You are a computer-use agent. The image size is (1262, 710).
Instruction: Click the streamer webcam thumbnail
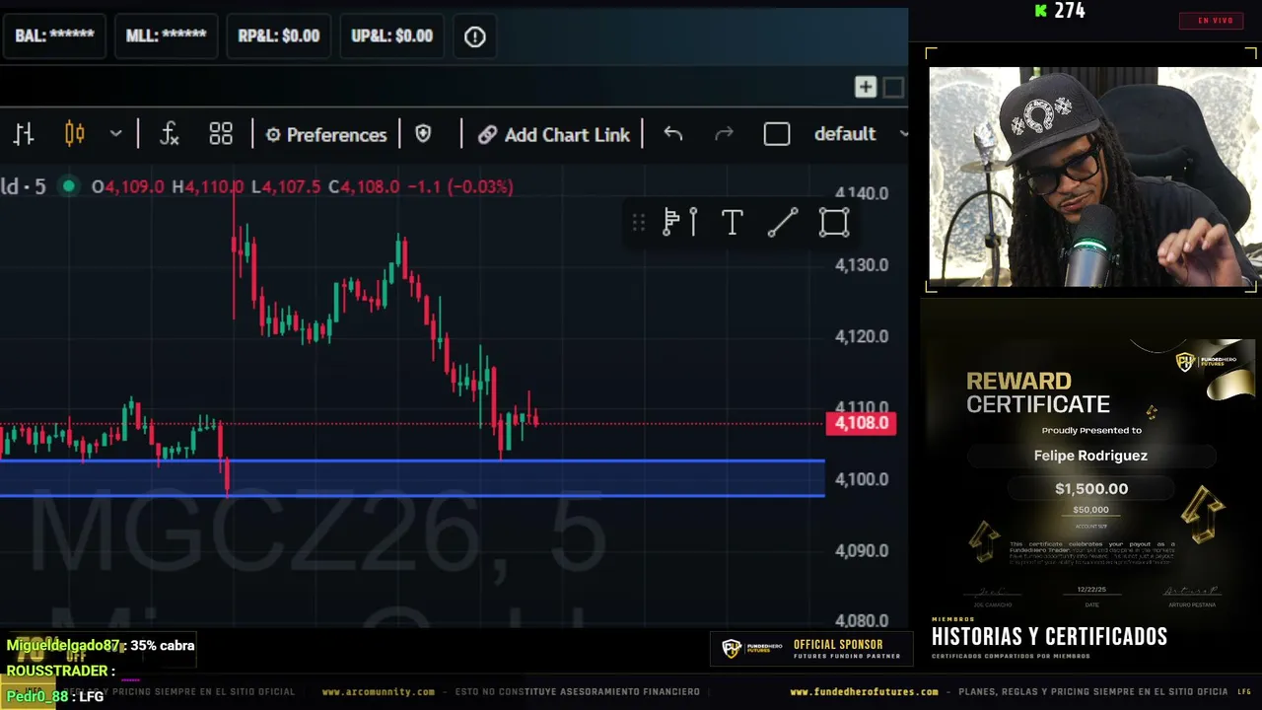click(1093, 177)
